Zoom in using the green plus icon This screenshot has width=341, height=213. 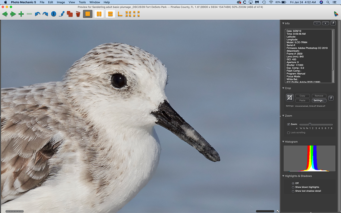point(21,14)
